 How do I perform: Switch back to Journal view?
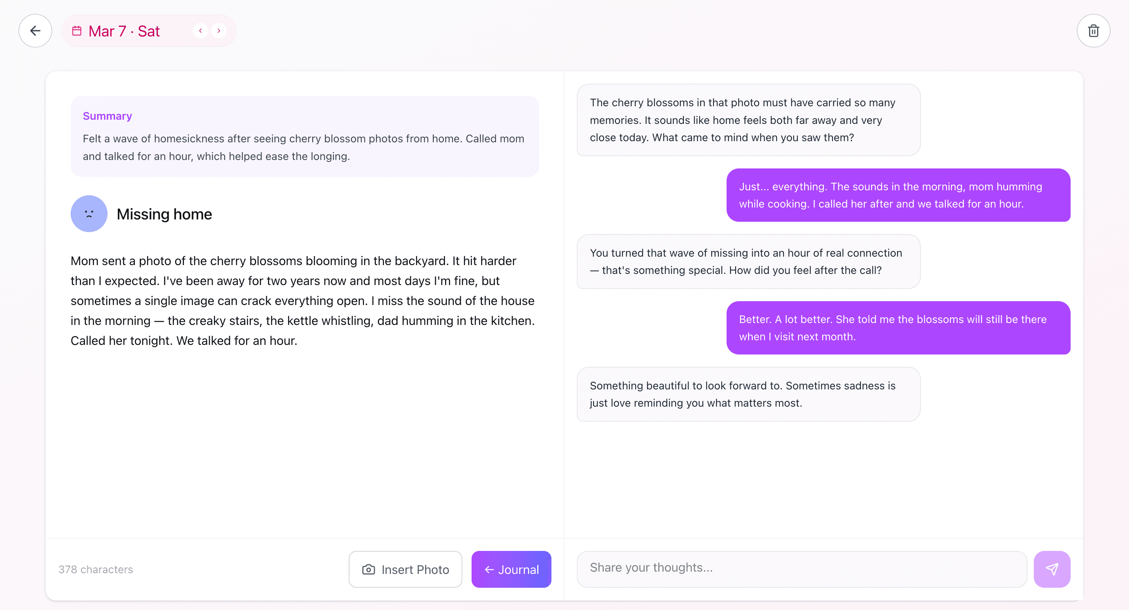[x=511, y=569]
